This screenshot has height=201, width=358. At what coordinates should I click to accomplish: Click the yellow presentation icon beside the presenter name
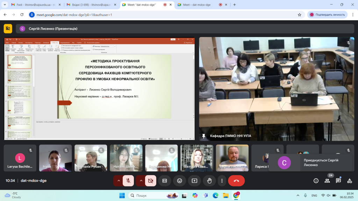(x=8, y=29)
